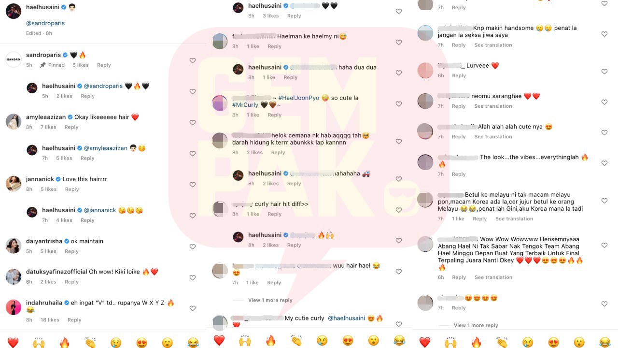Insert laughing tears emoji in right reaction bar
This screenshot has height=348, width=618.
coord(605,342)
